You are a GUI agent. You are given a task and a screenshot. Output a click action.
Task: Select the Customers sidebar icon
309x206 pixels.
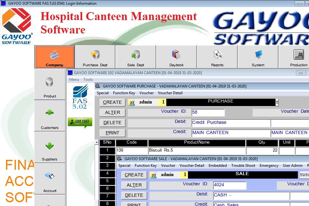click(x=50, y=116)
